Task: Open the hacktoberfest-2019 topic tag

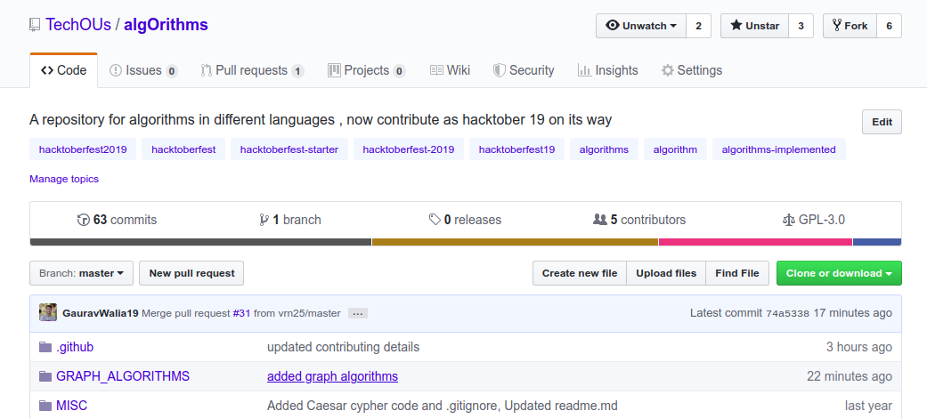Action: [409, 149]
